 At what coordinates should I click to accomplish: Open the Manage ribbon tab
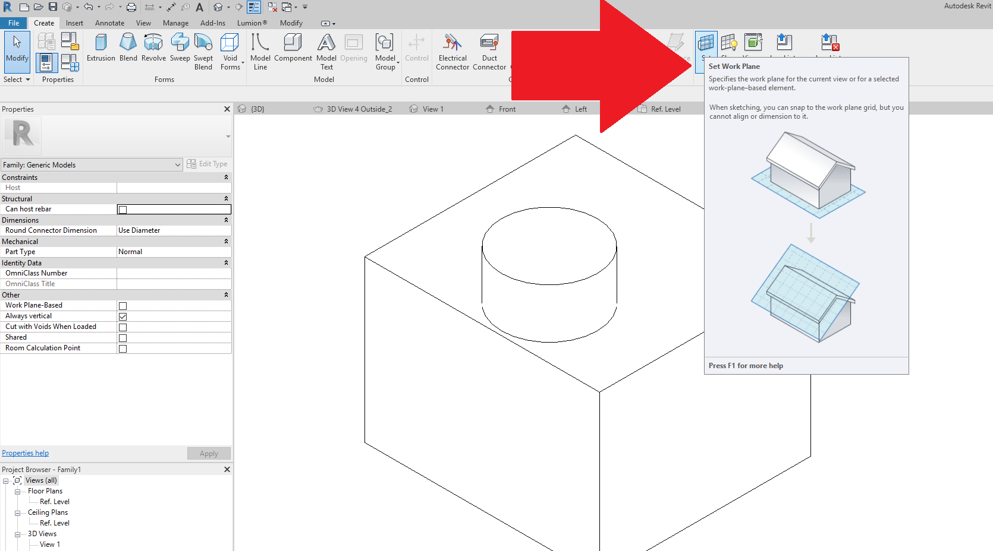[175, 23]
